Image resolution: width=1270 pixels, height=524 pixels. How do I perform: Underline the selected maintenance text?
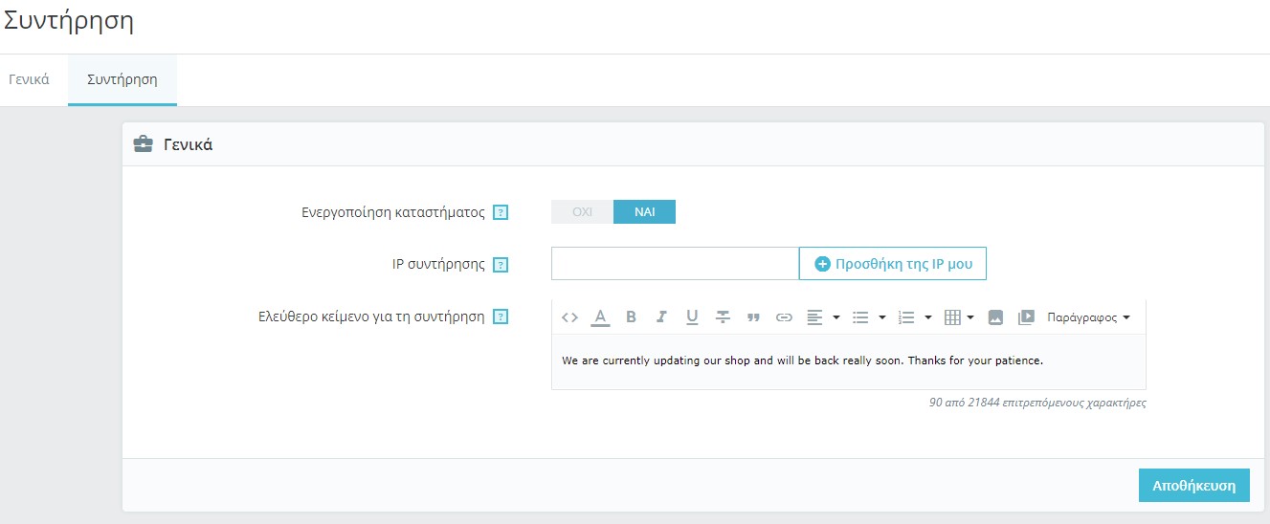point(692,317)
